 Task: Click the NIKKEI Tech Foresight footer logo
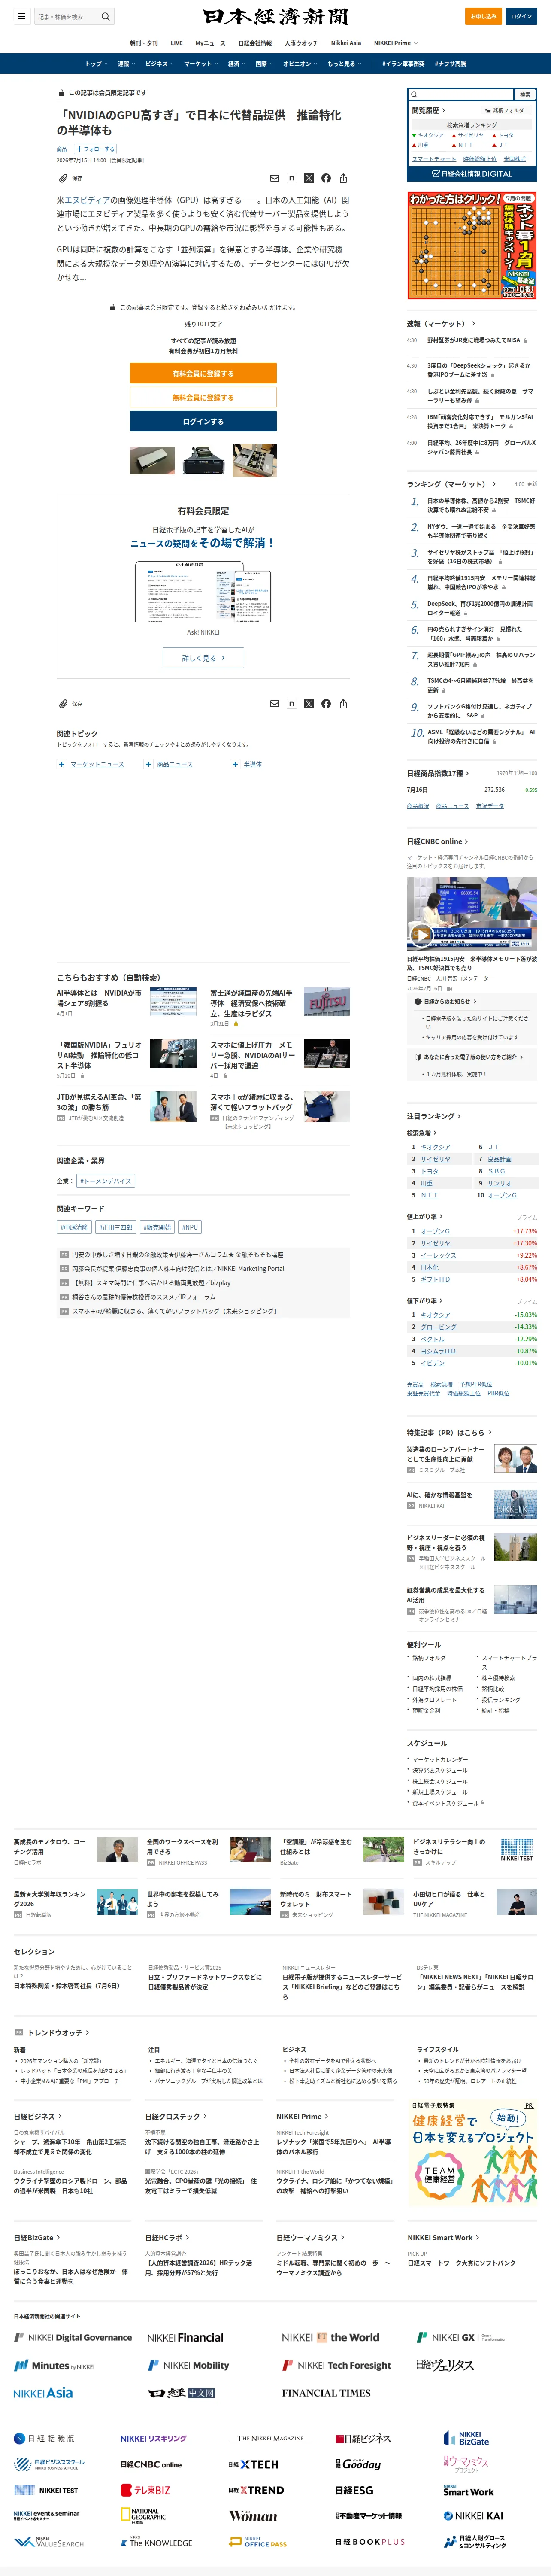pos(336,2365)
